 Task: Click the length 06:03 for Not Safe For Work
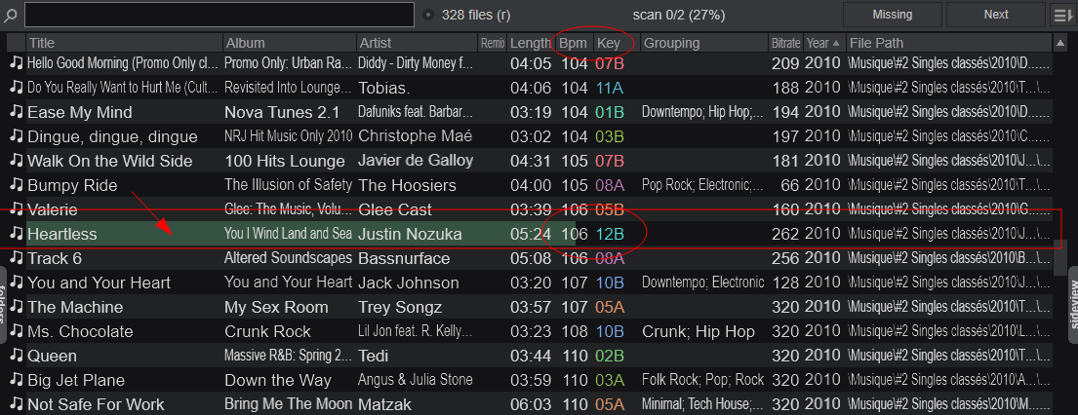point(531,404)
